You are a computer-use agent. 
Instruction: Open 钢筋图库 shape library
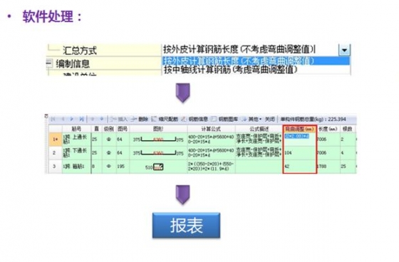tap(224, 119)
